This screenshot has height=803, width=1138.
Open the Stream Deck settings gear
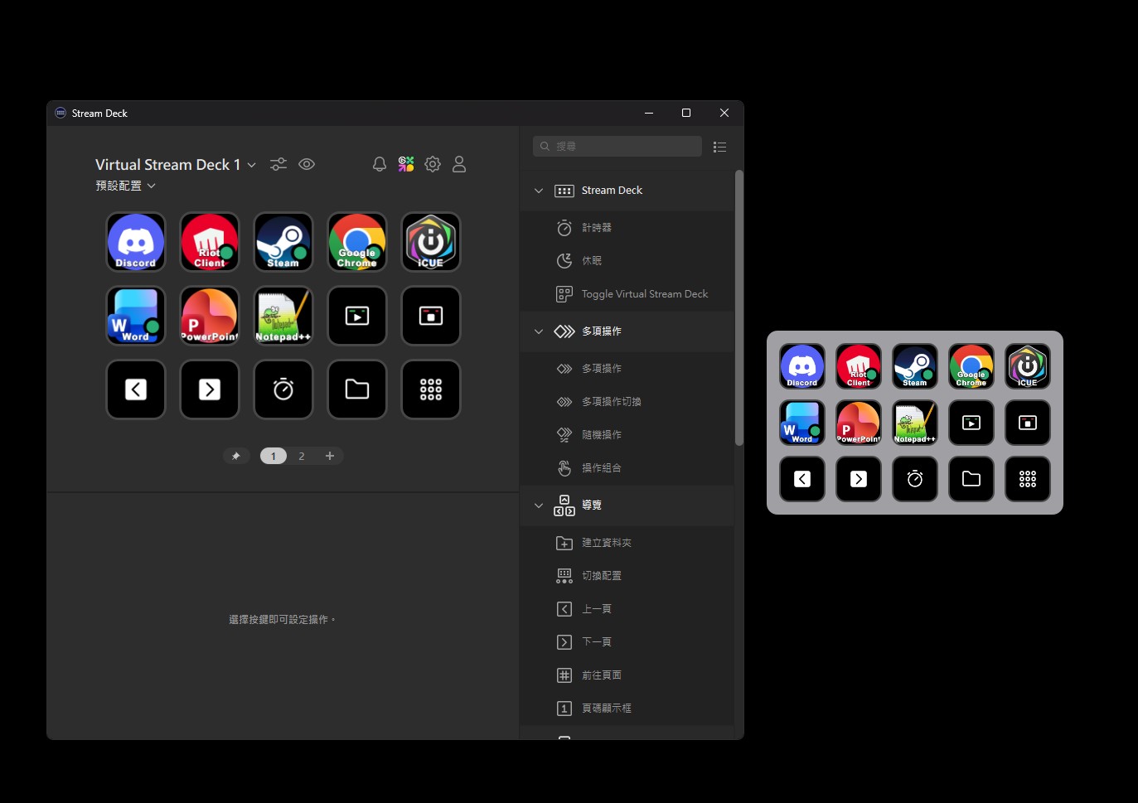pyautogui.click(x=433, y=164)
